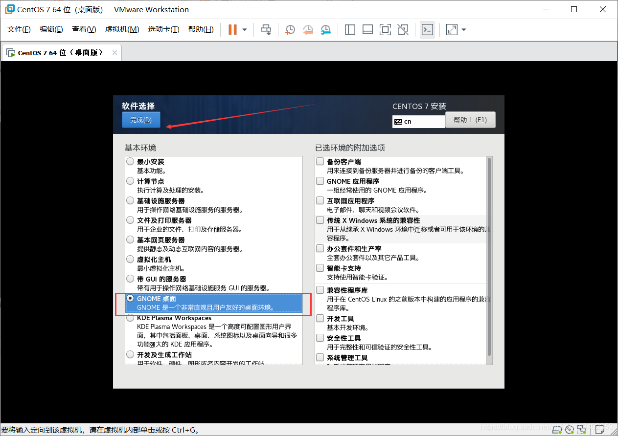Check the 开发工具 checkbox

(320, 318)
